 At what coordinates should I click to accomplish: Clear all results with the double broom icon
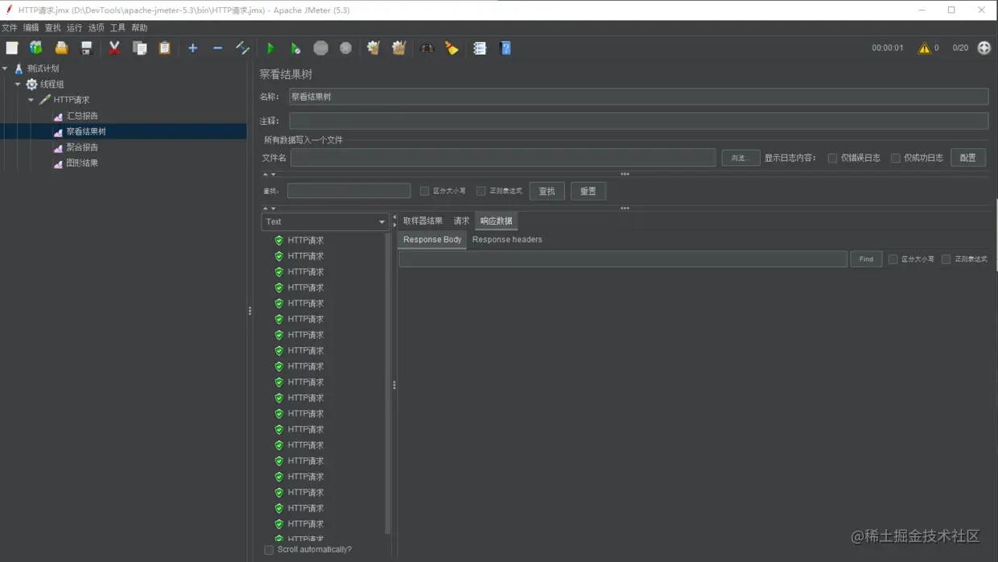tap(398, 48)
